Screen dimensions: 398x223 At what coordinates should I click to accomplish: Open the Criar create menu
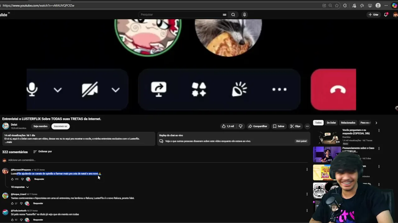click(373, 15)
